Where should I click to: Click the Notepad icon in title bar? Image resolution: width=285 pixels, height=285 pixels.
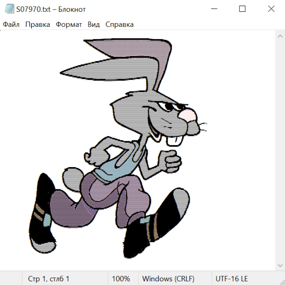(x=9, y=9)
